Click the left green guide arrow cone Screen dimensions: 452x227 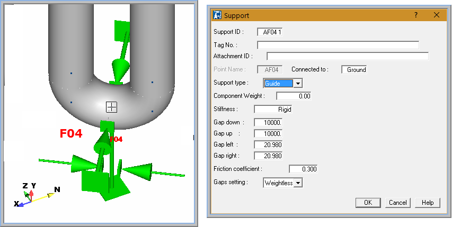click(84, 164)
